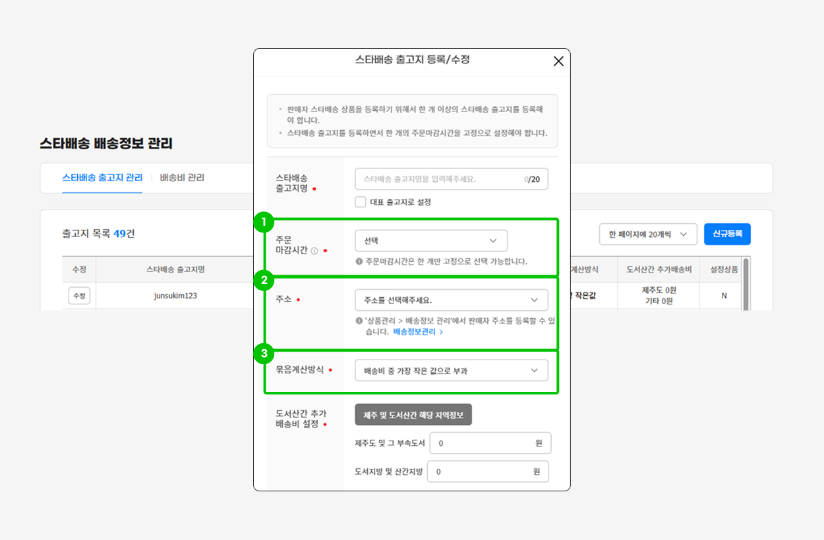Switch to 스타배송 출고지 관리 tab
Image resolution: width=824 pixels, height=540 pixels.
tap(102, 178)
